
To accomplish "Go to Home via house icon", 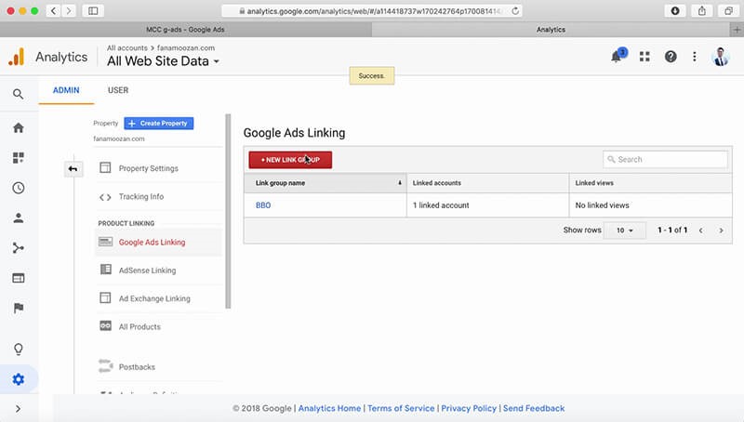I will point(18,127).
